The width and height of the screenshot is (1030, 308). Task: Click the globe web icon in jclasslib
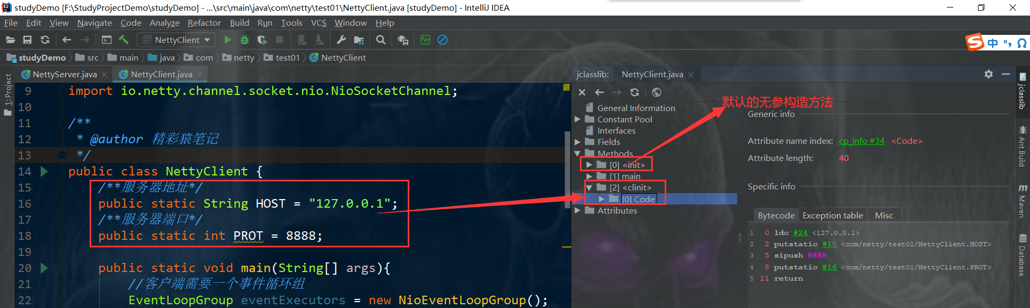click(x=657, y=92)
